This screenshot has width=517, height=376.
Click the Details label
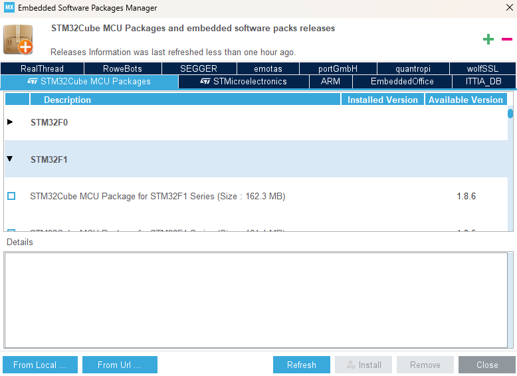20,242
